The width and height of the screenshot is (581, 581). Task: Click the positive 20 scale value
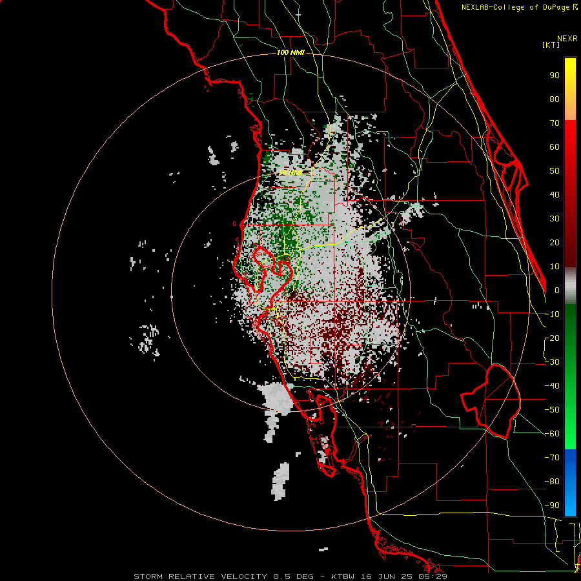pos(555,243)
